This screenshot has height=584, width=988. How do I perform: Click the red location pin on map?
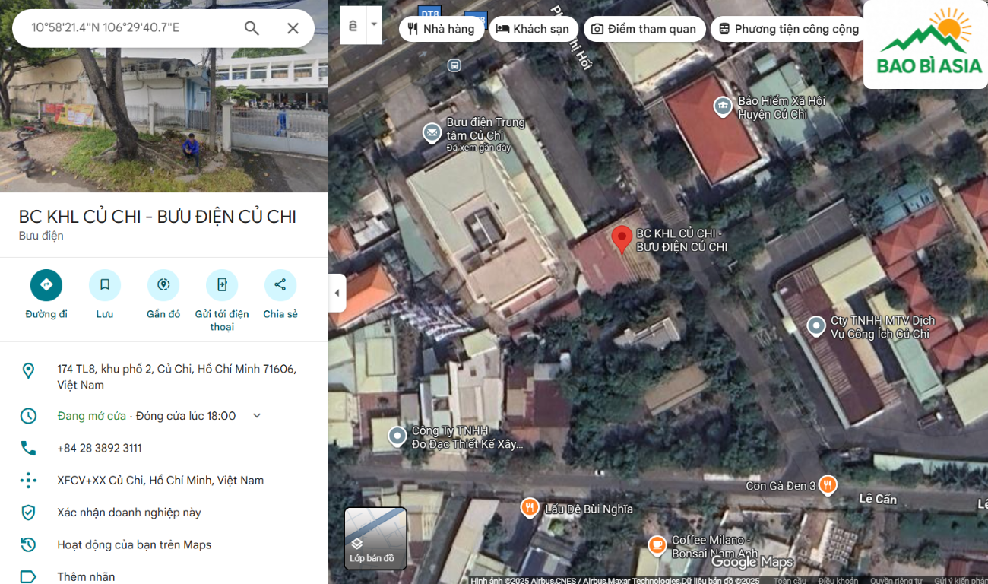click(622, 239)
